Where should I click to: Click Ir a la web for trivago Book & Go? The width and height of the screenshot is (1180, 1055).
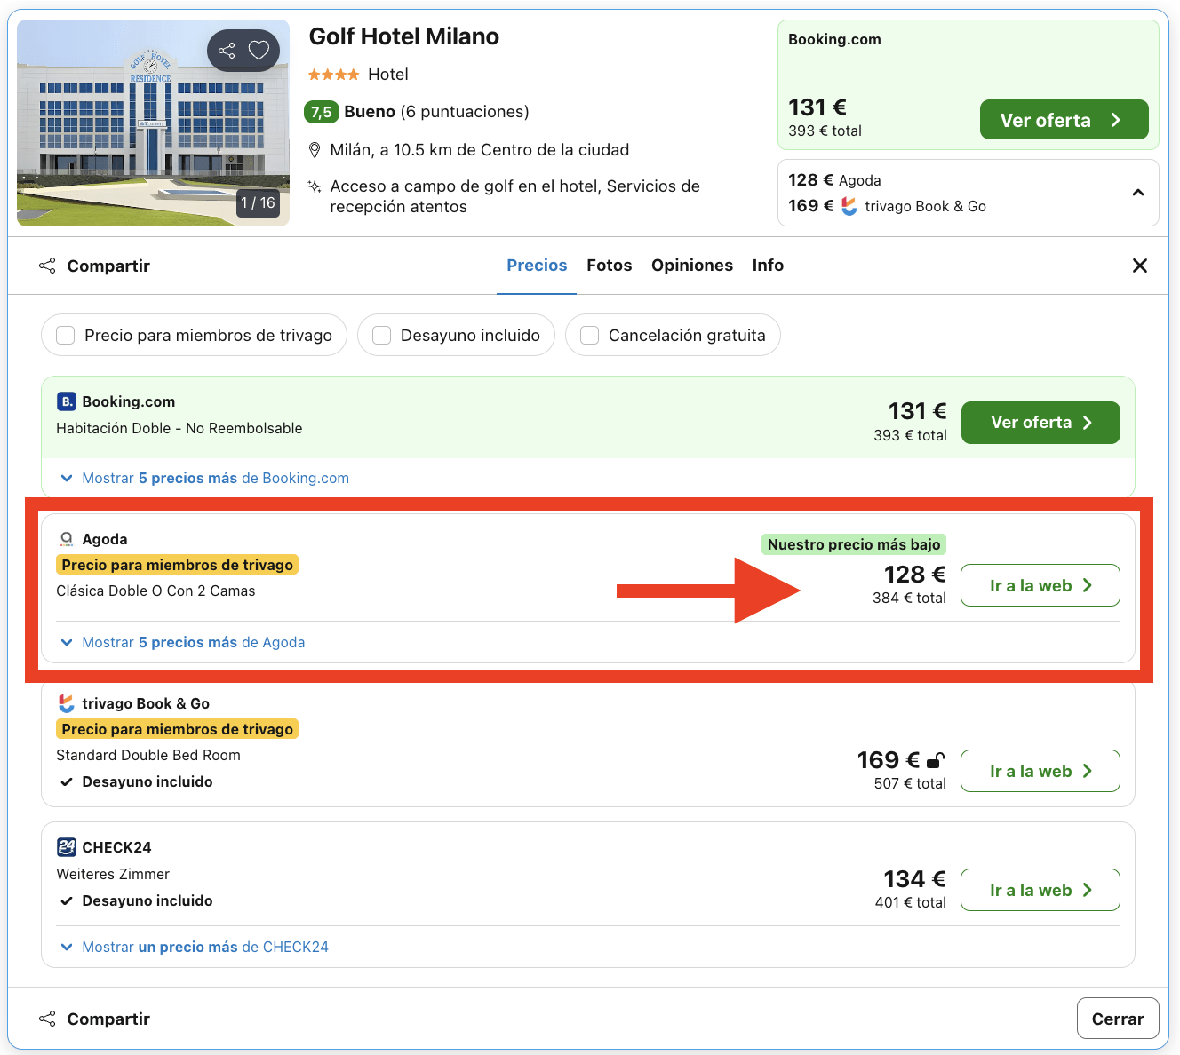1040,771
